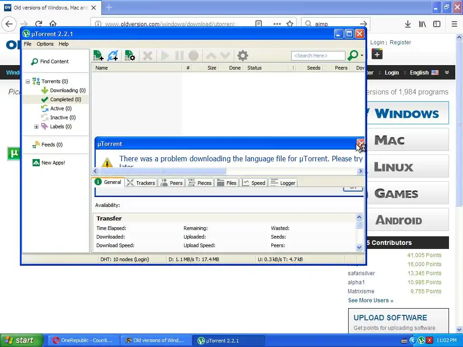Click DHT: 10 nodes status entry

(x=125, y=259)
